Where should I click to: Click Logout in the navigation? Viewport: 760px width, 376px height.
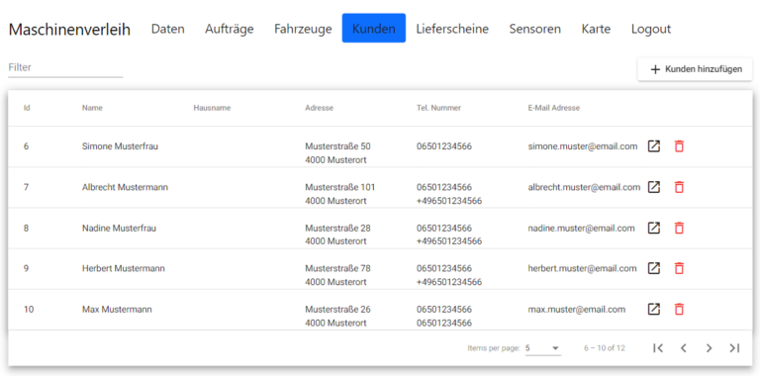coord(651,29)
